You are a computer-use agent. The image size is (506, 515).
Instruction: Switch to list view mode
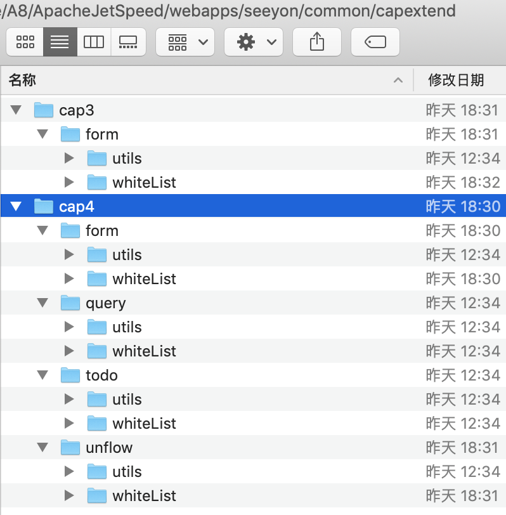coord(60,42)
